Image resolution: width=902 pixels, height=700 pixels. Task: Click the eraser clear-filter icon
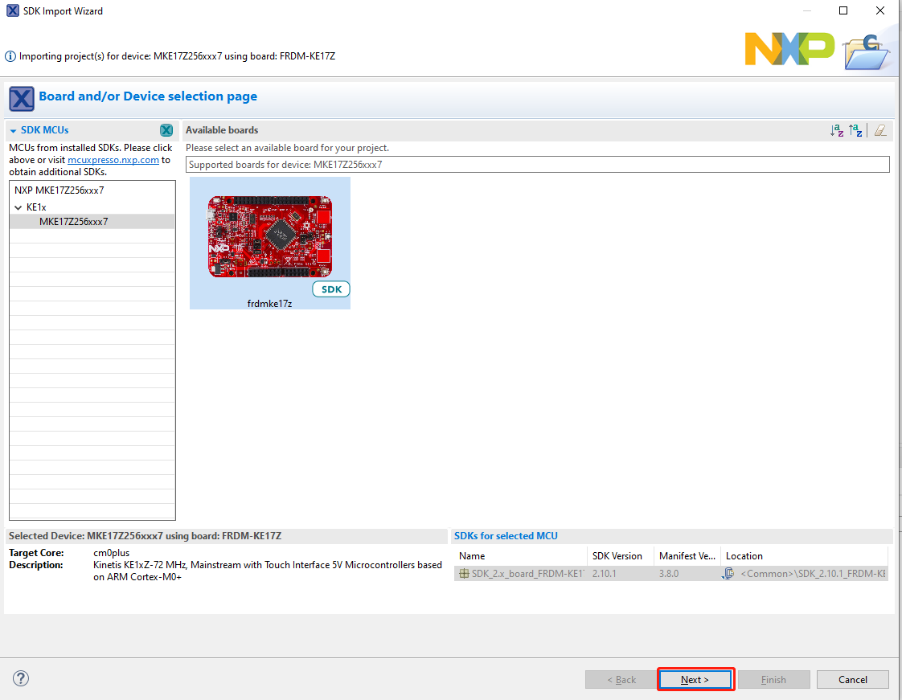(882, 130)
